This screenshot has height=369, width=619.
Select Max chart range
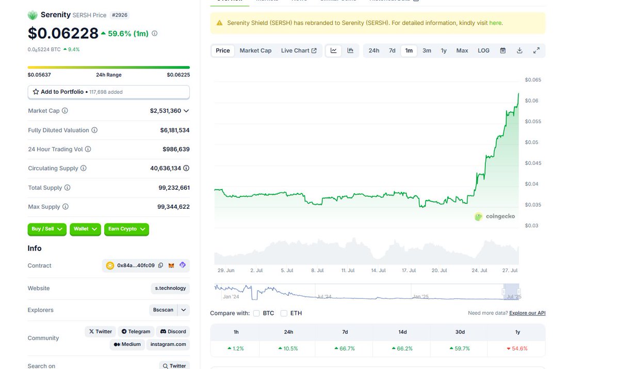[x=462, y=51]
